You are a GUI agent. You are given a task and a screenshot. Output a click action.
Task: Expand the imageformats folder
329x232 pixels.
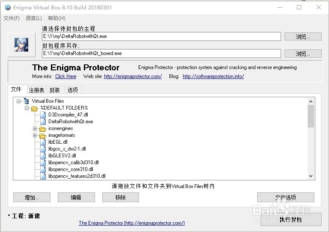[x=35, y=135]
